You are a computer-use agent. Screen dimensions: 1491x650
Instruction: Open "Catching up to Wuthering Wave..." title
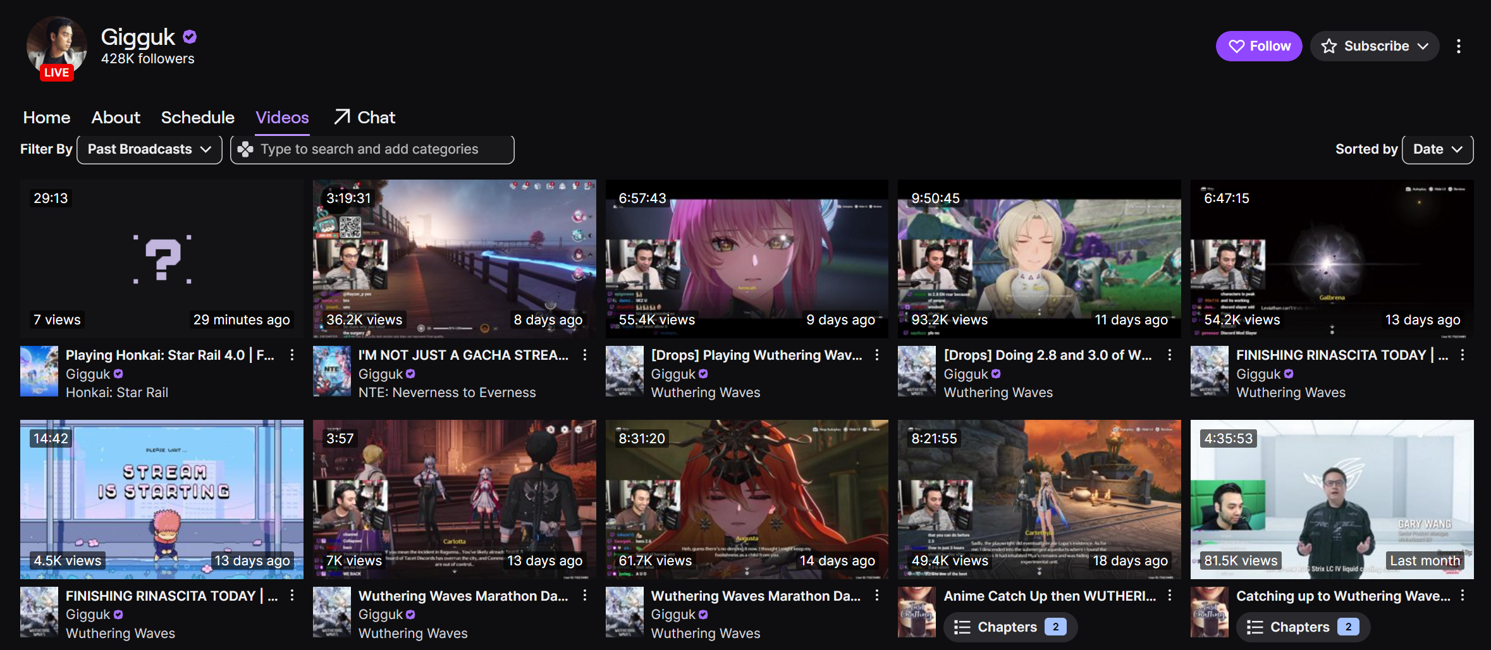tap(1343, 596)
